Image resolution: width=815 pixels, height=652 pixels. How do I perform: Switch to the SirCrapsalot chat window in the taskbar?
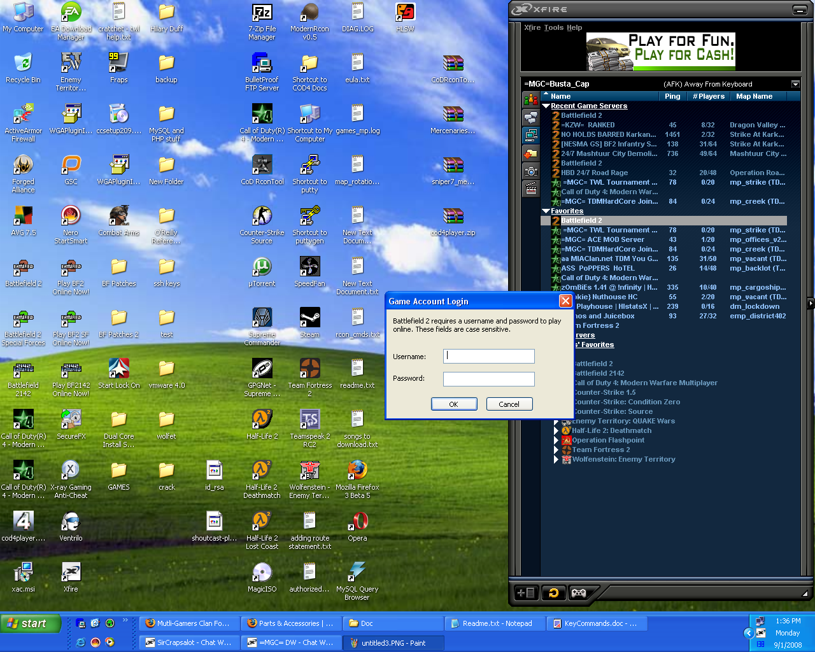pyautogui.click(x=189, y=642)
